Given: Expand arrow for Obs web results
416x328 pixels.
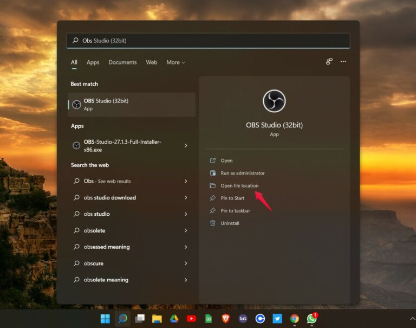Looking at the screenshot, I should tap(186, 181).
